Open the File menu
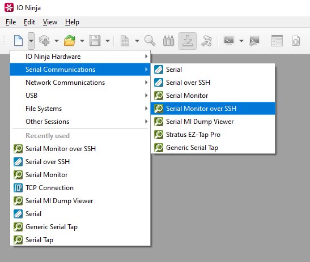The width and height of the screenshot is (310, 262). coord(11,22)
